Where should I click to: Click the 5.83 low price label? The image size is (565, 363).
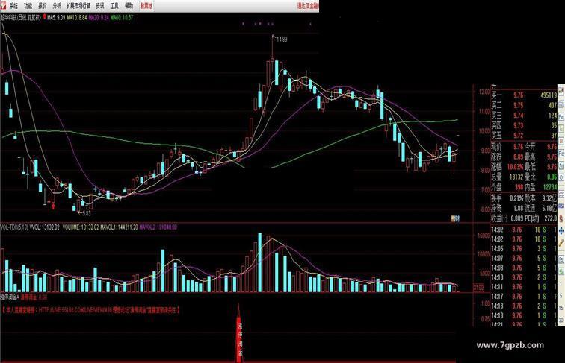[x=87, y=213]
